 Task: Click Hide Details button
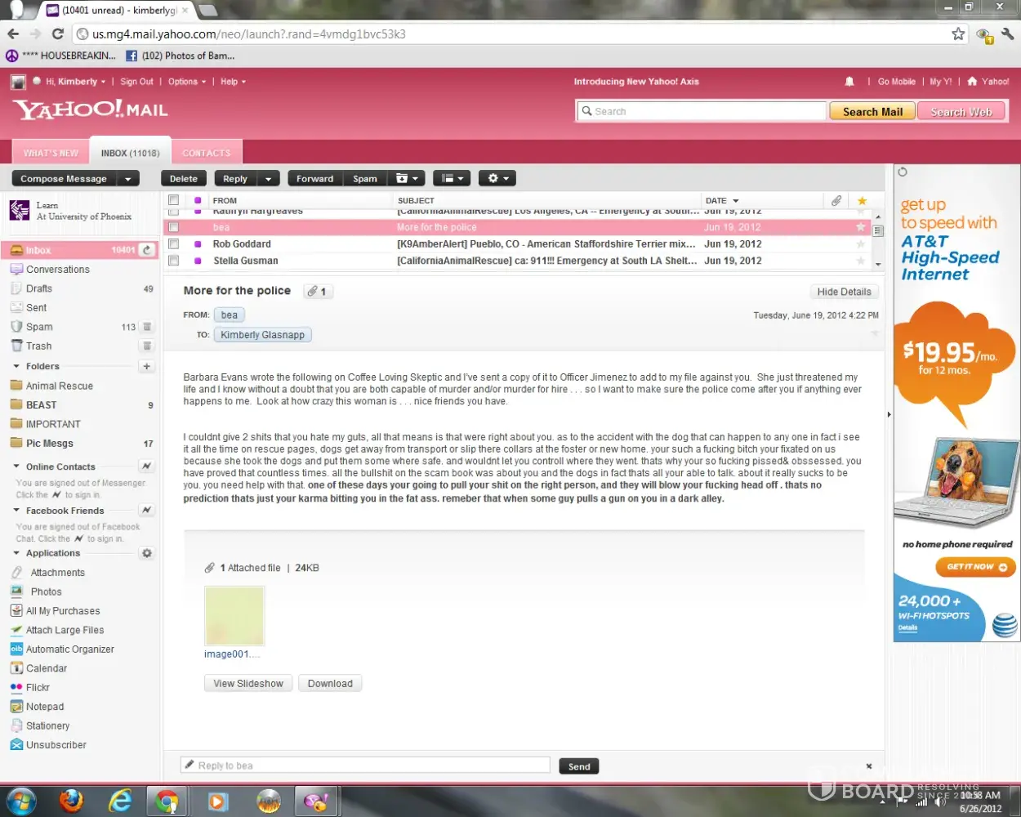pos(844,292)
